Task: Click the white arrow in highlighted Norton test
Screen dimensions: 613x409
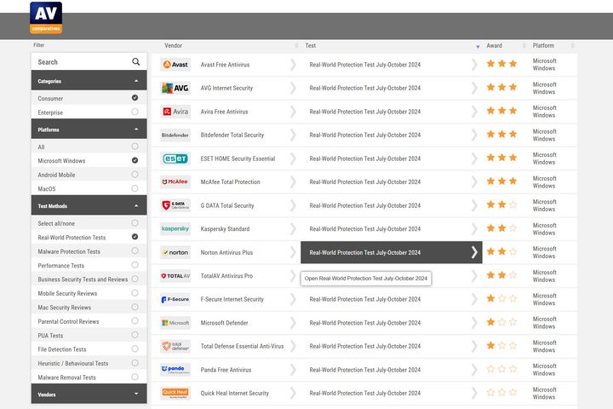Action: pos(474,252)
